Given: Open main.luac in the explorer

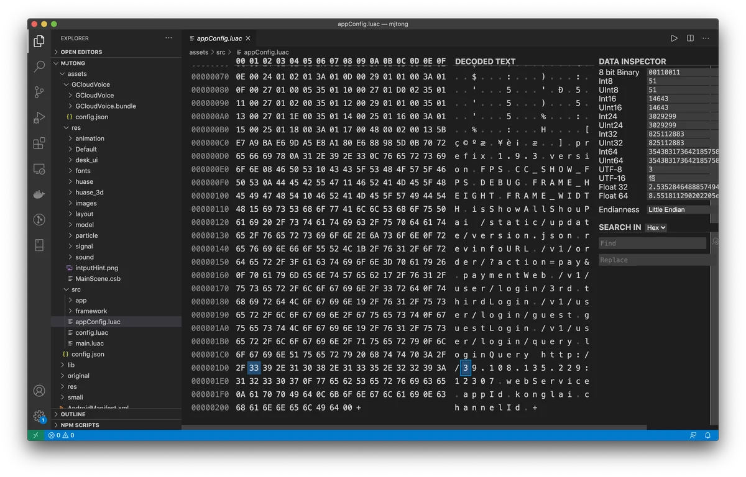Looking at the screenshot, I should pyautogui.click(x=90, y=343).
